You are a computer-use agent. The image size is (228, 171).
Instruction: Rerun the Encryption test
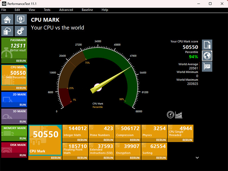(x=128, y=158)
